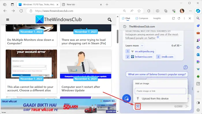Add page to favorites with star icon
Image resolution: width=202 pixels, height=114 pixels.
(x=139, y=11)
